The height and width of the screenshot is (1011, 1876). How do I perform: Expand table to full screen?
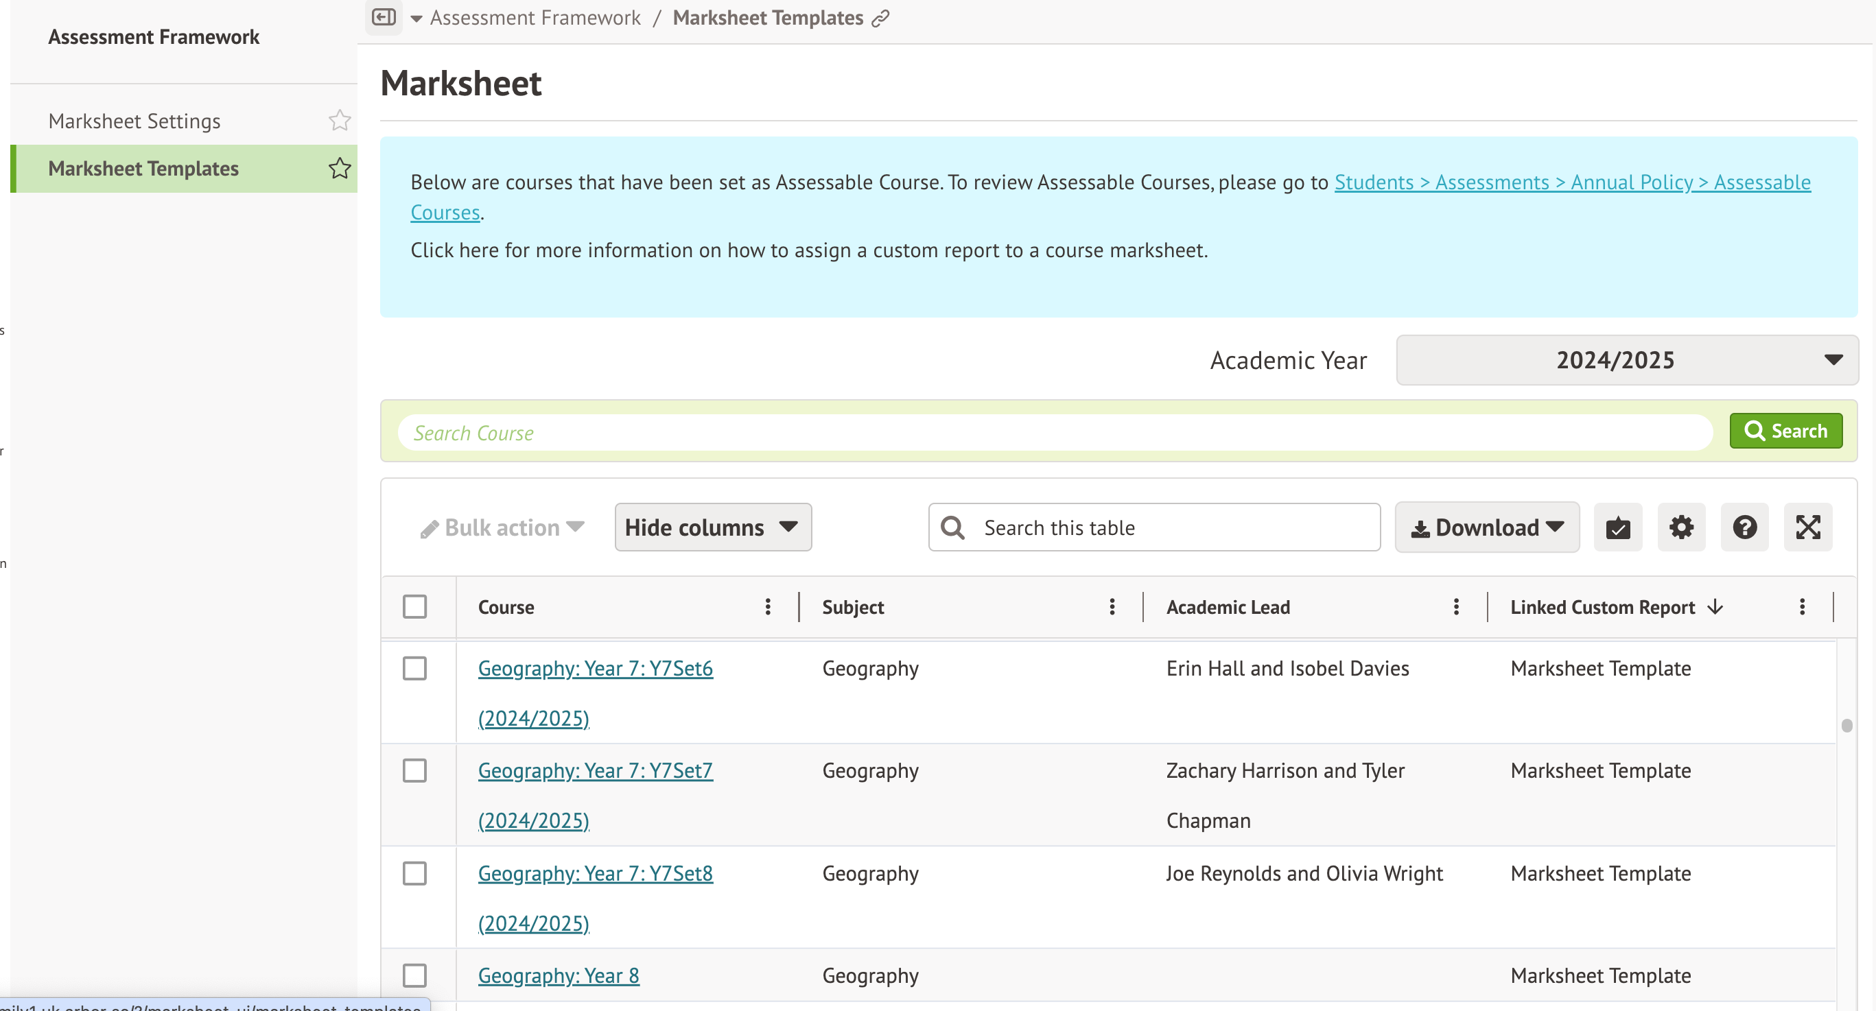1807,527
